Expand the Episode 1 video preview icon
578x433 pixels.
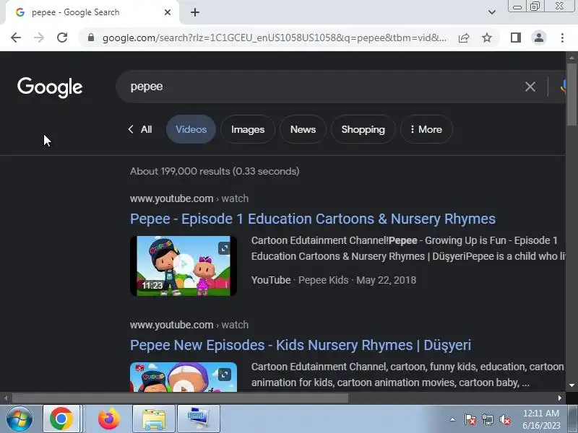tap(224, 248)
